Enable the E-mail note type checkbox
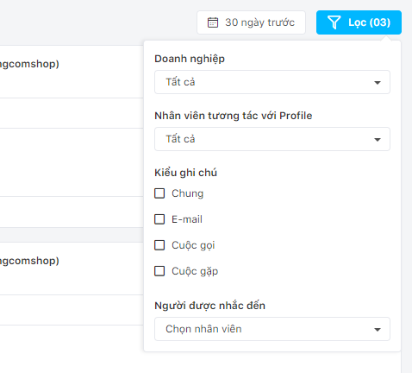This screenshot has width=412, height=373. [x=159, y=219]
